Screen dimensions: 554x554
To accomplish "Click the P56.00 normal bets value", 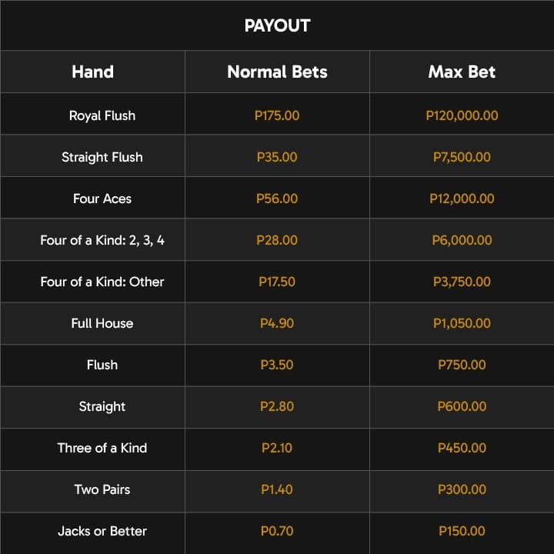I will click(277, 199).
